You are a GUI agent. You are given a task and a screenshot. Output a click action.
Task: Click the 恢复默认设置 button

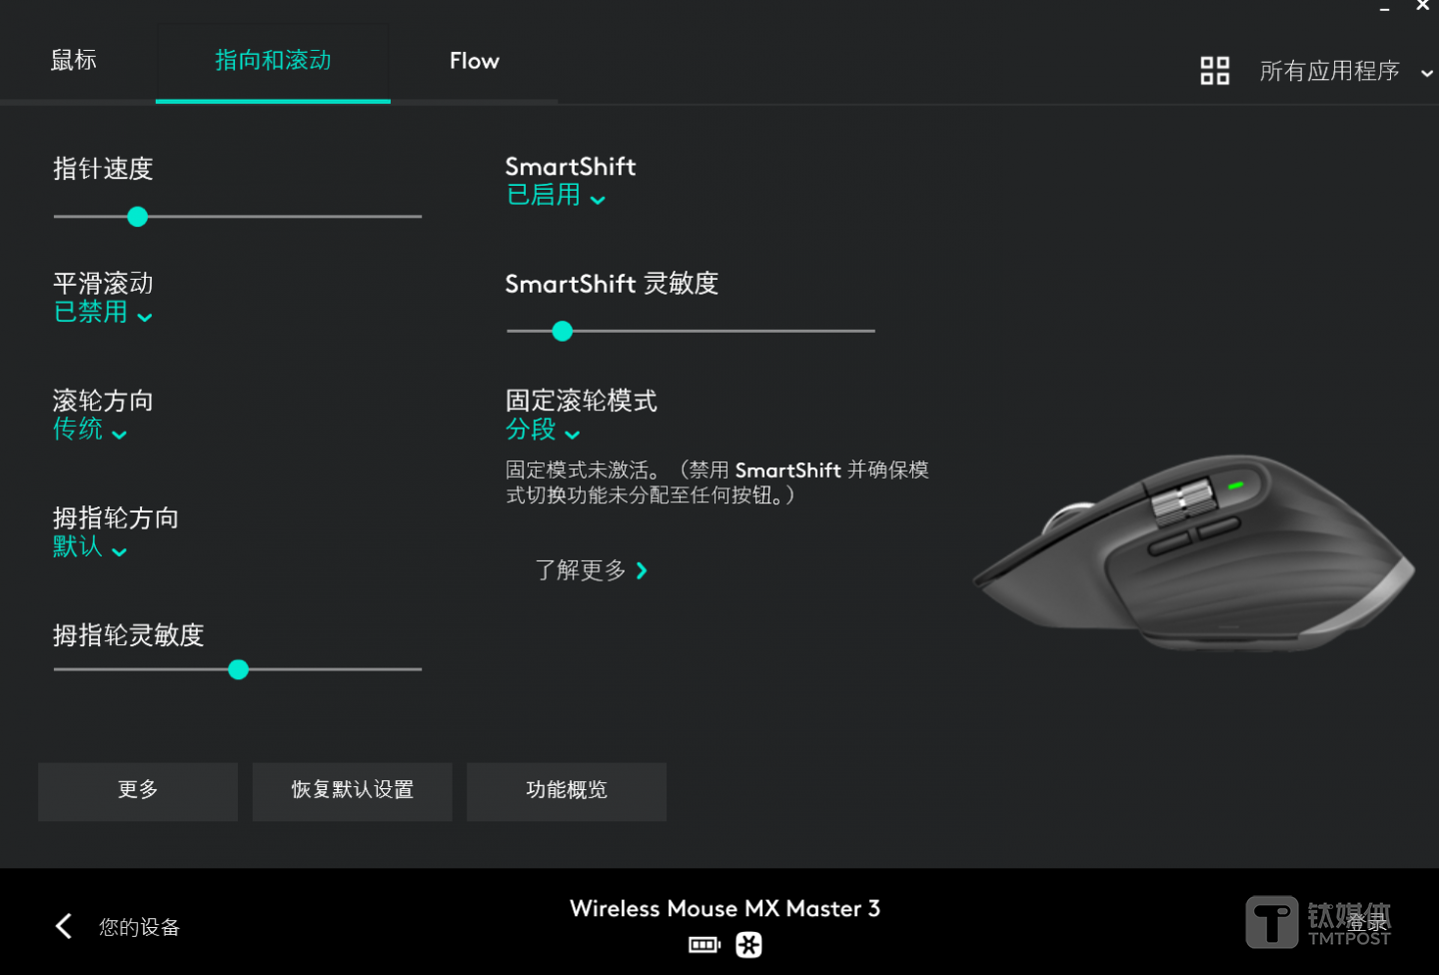pos(352,791)
